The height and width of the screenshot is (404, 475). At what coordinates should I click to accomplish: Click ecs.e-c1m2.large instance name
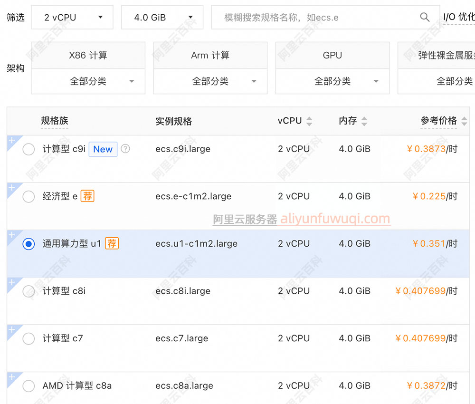193,196
